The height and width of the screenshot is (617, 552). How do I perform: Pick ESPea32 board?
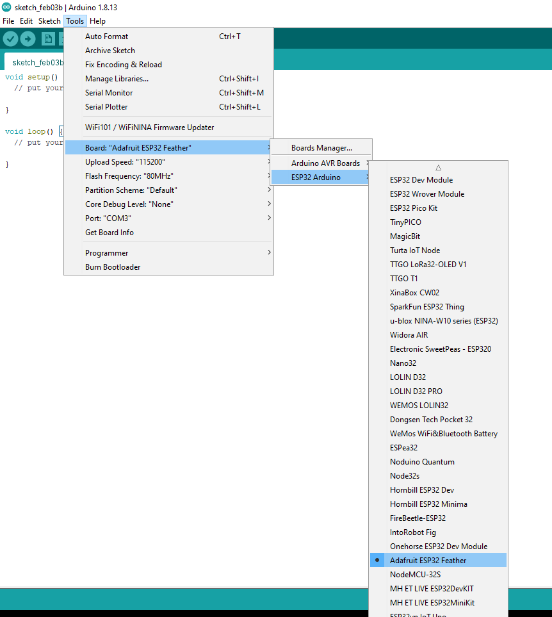pos(439,448)
